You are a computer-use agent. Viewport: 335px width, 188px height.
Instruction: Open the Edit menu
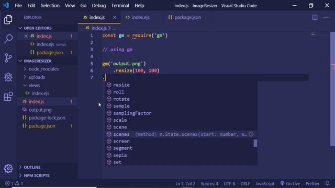(x=31, y=6)
